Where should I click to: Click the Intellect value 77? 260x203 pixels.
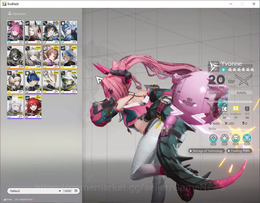click(236, 118)
